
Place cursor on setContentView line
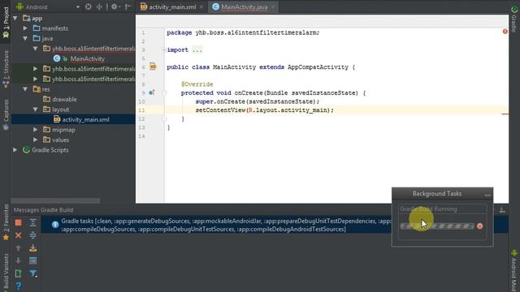(264, 110)
